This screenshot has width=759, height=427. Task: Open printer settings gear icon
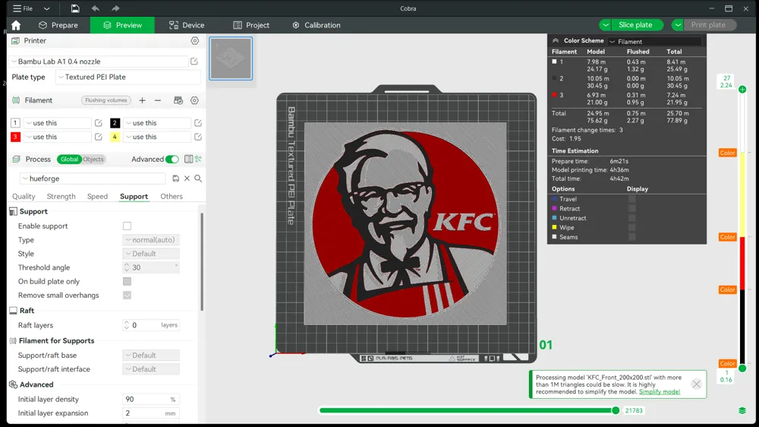tap(194, 41)
